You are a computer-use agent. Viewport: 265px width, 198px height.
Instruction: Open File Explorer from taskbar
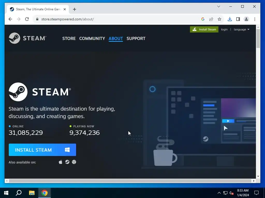(x=32, y=193)
